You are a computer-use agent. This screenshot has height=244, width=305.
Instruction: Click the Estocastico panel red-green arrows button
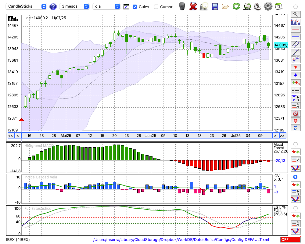(x=296, y=216)
